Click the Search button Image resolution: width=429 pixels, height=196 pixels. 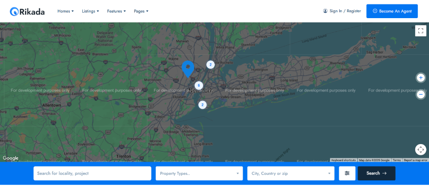tap(376, 173)
